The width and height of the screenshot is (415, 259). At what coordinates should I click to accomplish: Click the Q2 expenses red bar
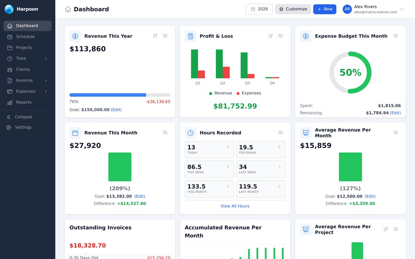[226, 73]
